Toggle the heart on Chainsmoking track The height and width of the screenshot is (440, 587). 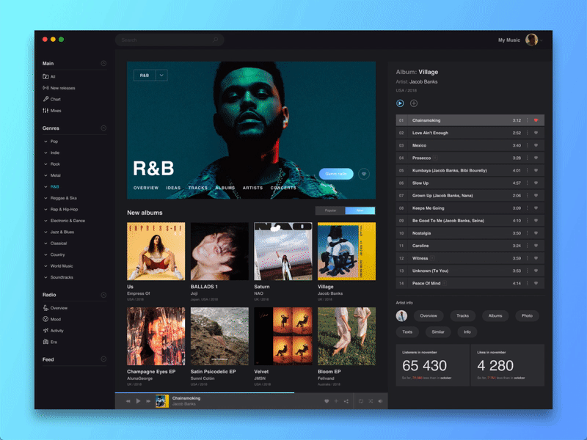click(x=538, y=120)
